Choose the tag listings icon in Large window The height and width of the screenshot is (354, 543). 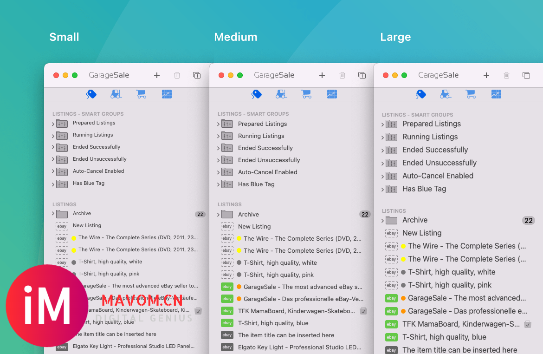coord(421,94)
